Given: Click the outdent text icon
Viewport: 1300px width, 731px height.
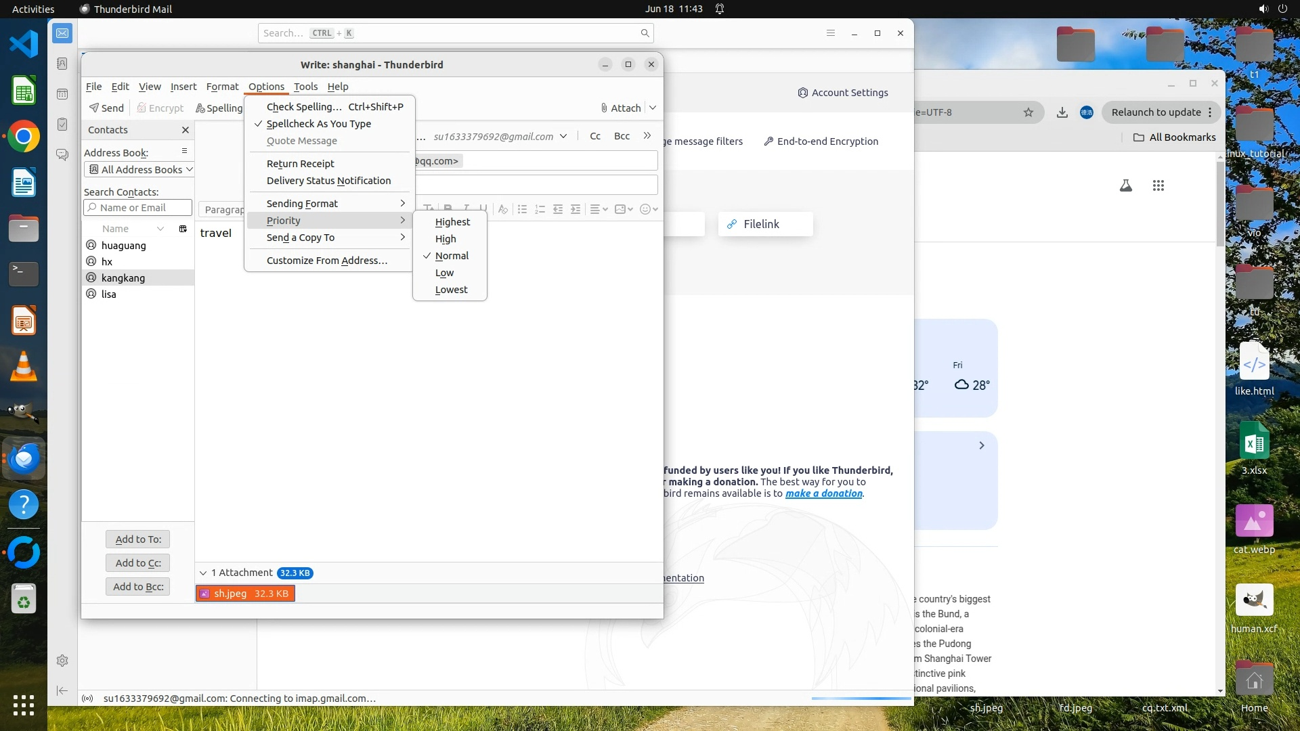Looking at the screenshot, I should [x=558, y=209].
